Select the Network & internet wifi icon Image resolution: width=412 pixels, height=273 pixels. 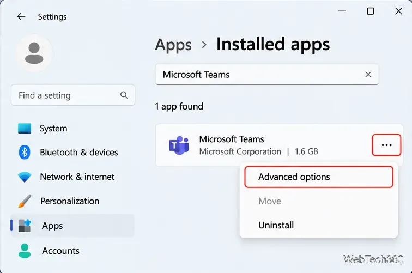click(x=25, y=177)
